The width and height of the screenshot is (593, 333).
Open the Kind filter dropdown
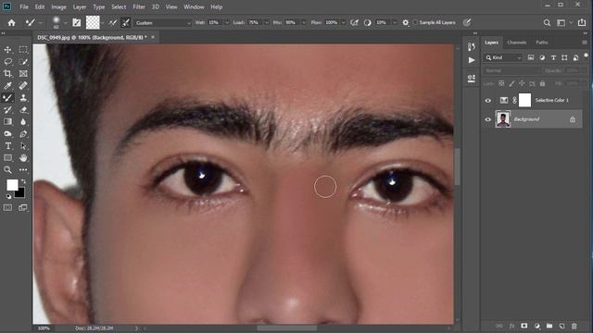coord(503,57)
